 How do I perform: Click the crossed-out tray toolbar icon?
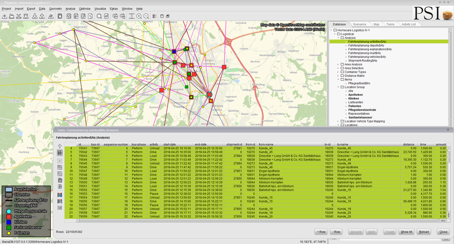pyautogui.click(x=19, y=16)
